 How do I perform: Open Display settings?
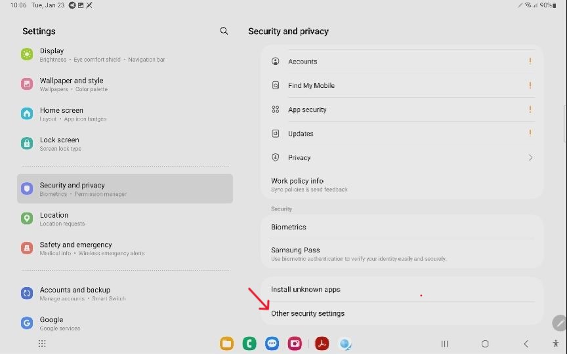pyautogui.click(x=125, y=54)
